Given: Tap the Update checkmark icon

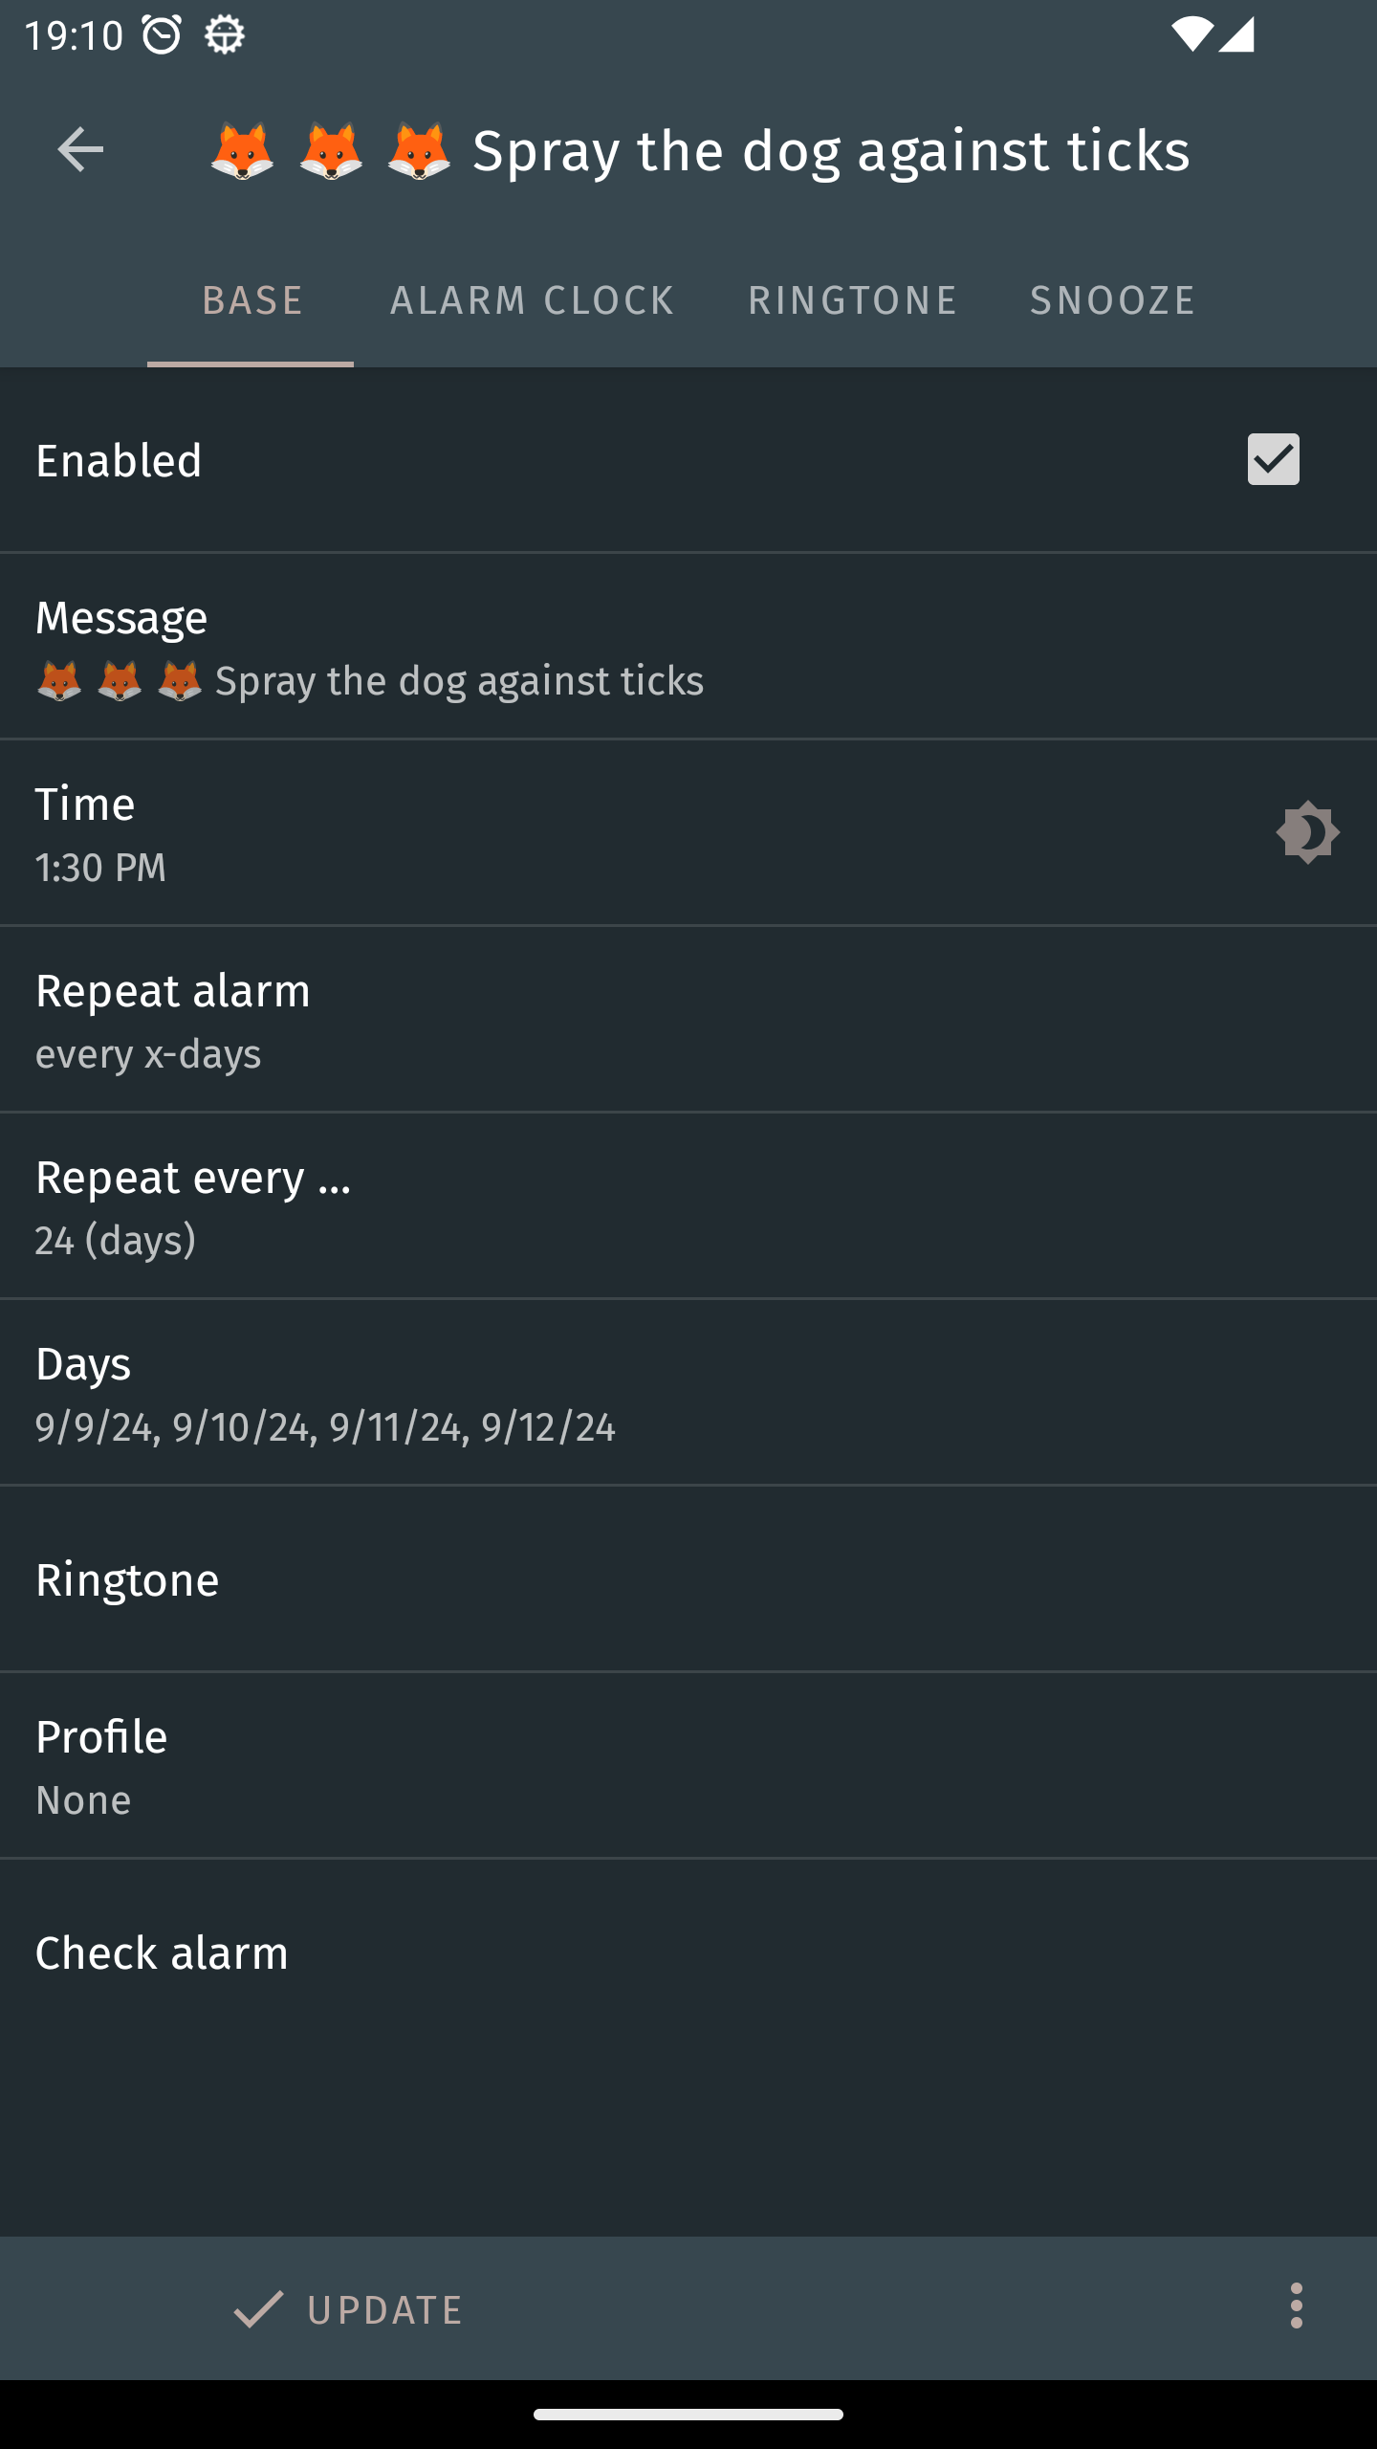Looking at the screenshot, I should point(258,2308).
